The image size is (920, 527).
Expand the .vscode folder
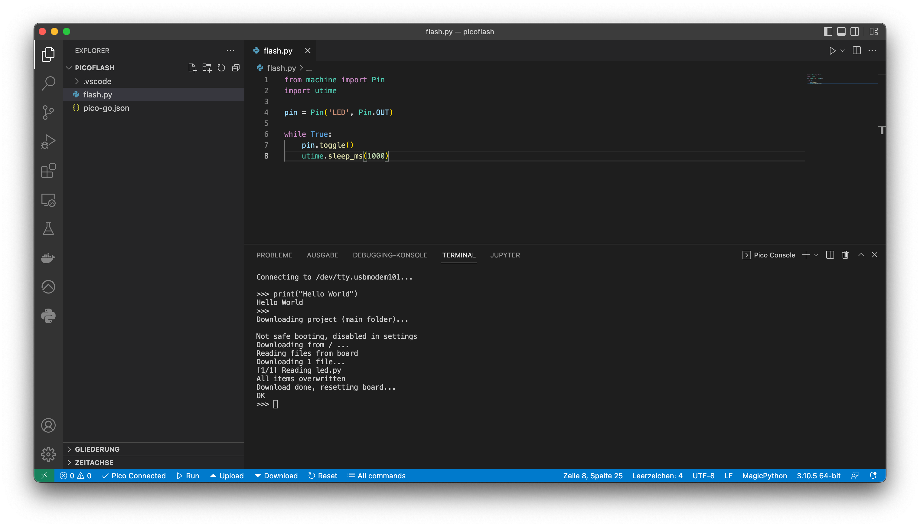tap(97, 81)
